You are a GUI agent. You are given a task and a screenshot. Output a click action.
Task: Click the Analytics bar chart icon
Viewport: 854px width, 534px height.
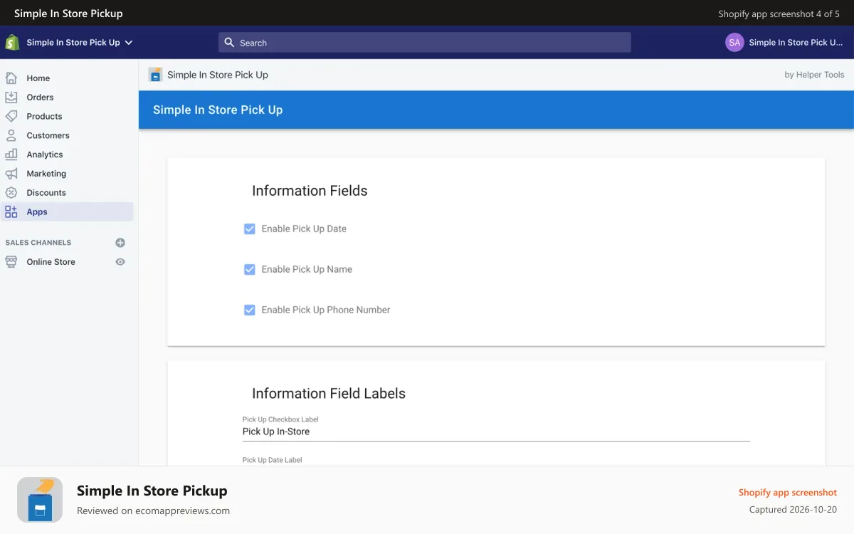point(11,155)
